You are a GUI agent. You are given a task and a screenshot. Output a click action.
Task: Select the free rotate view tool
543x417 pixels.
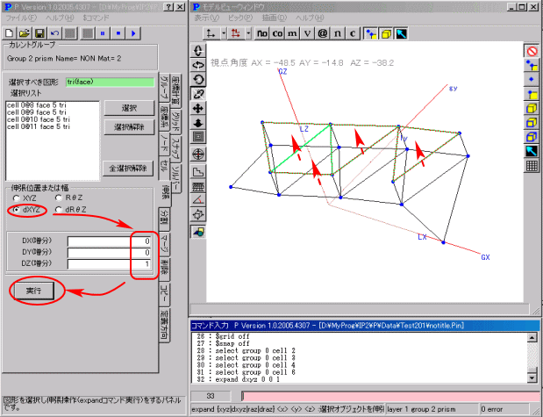(198, 94)
